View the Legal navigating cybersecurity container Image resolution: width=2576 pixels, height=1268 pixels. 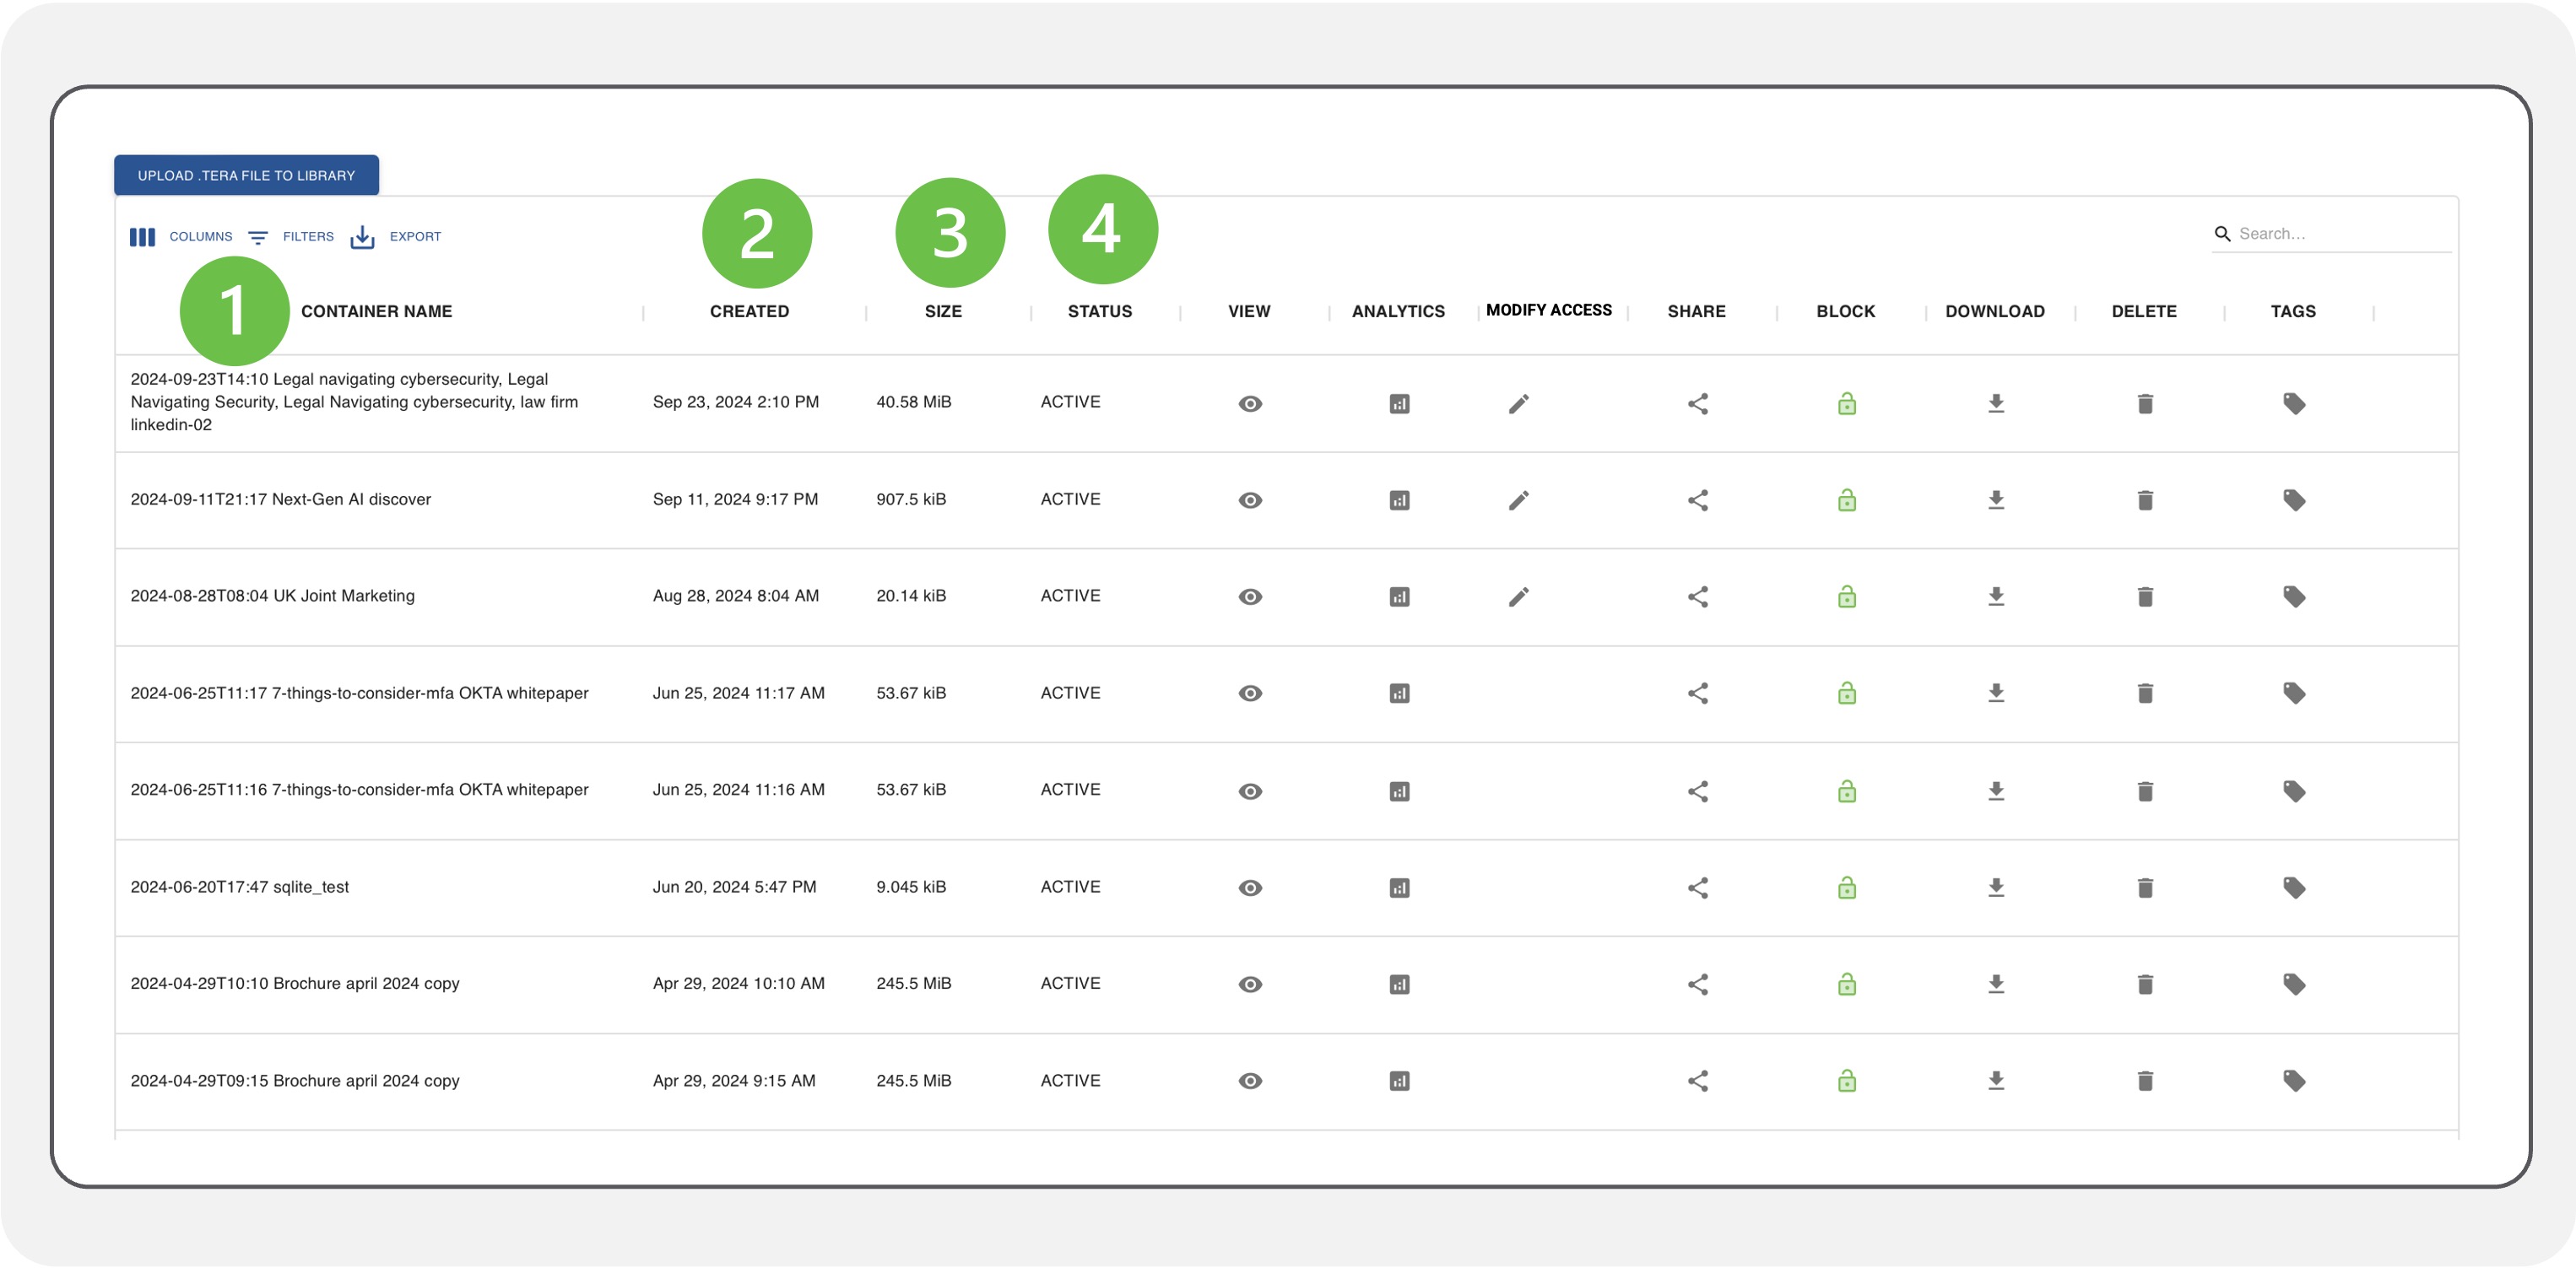tap(1250, 403)
